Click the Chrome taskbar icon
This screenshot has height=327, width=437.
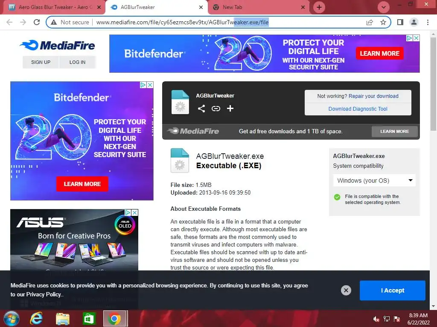pos(114,318)
